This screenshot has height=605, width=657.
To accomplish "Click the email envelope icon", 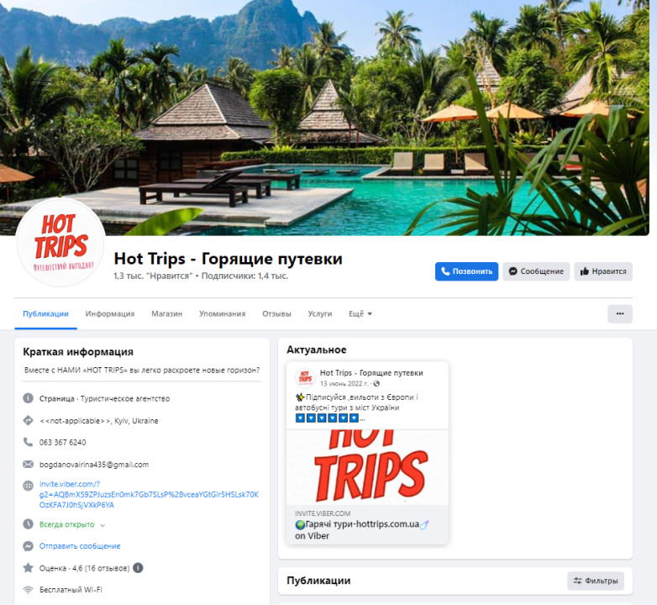I will coord(28,464).
